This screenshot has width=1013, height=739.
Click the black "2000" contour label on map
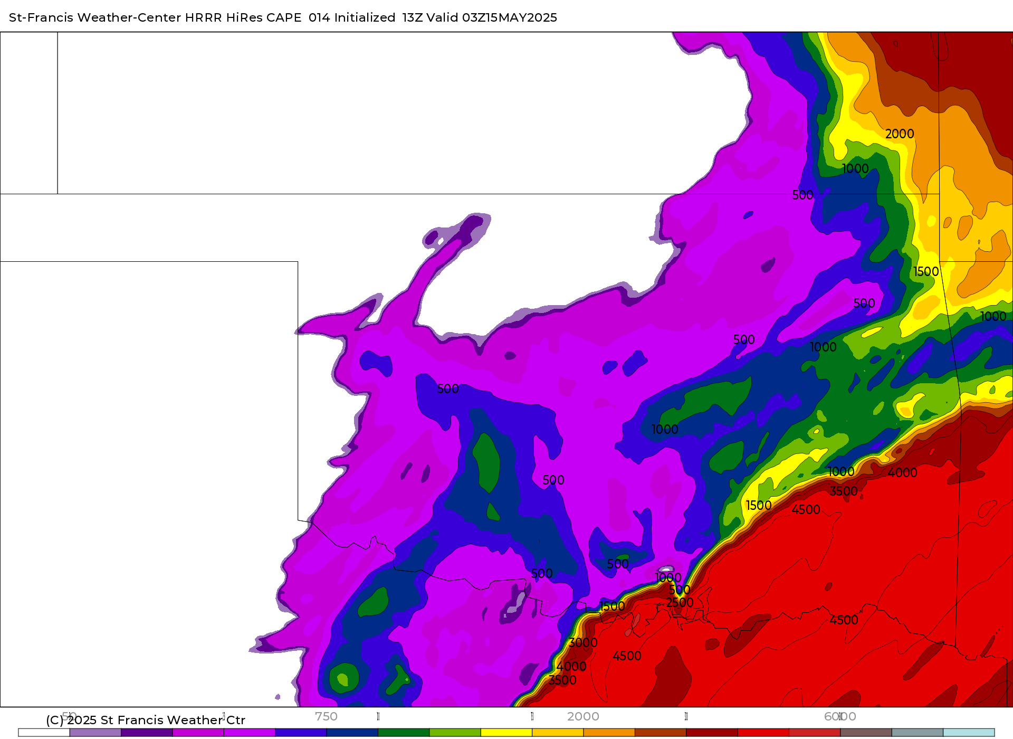(900, 134)
